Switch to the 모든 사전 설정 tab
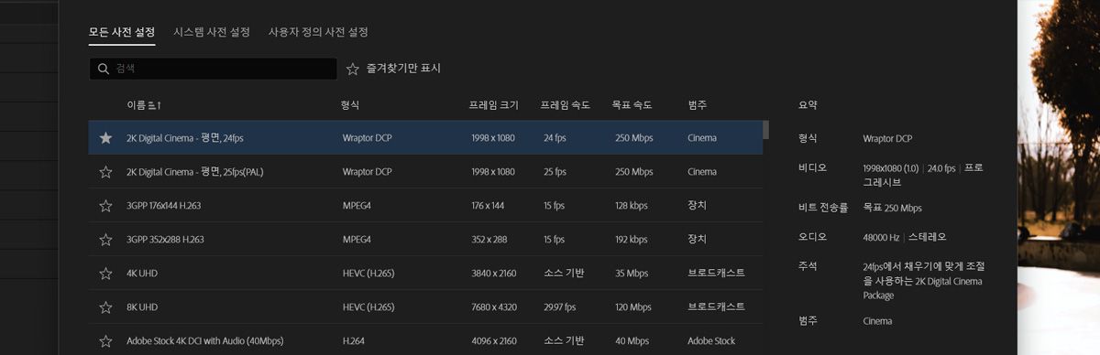The image size is (1100, 355). click(x=122, y=31)
